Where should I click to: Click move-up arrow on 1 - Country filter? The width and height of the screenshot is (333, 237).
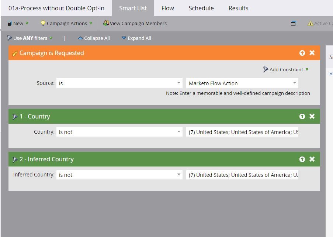click(x=302, y=116)
